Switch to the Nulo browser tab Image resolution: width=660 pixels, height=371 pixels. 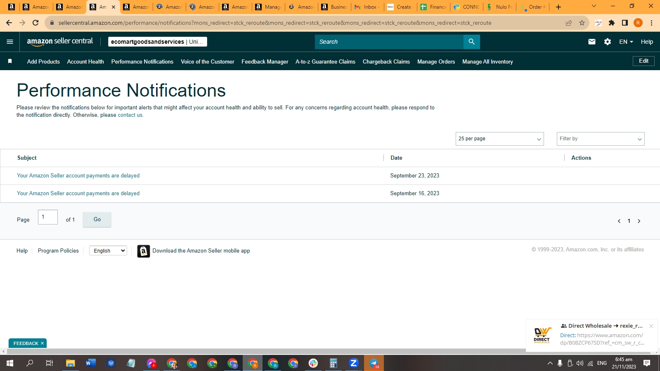(499, 7)
